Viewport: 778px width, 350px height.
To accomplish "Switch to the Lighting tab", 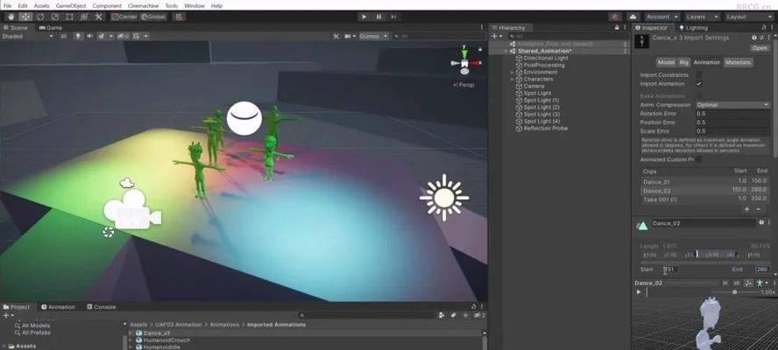I will click(693, 28).
